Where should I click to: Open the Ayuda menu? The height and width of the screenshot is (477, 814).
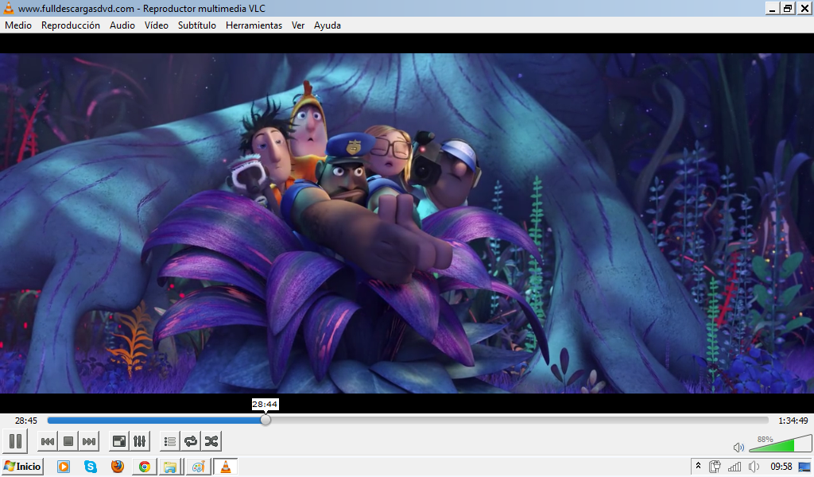coord(327,25)
